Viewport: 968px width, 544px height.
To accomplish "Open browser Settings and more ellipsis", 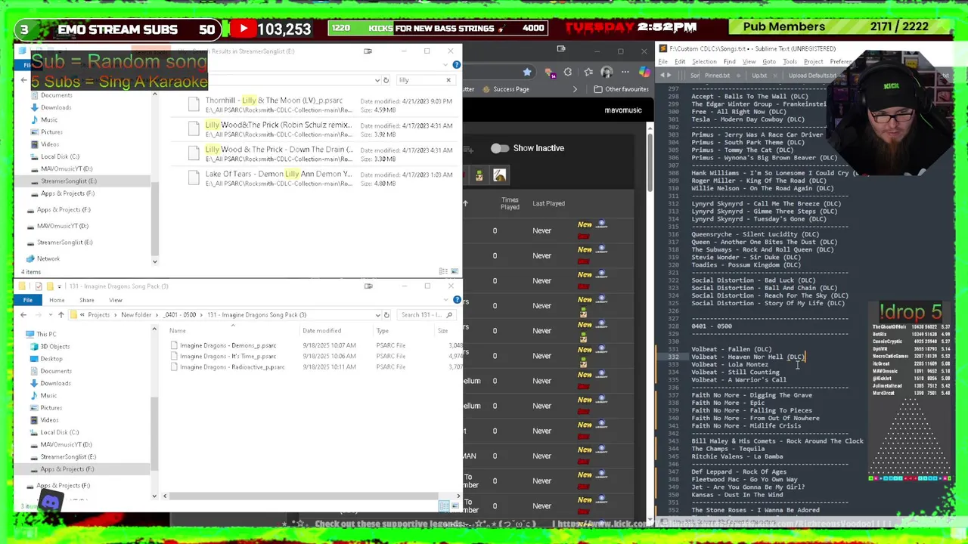I will tap(625, 73).
